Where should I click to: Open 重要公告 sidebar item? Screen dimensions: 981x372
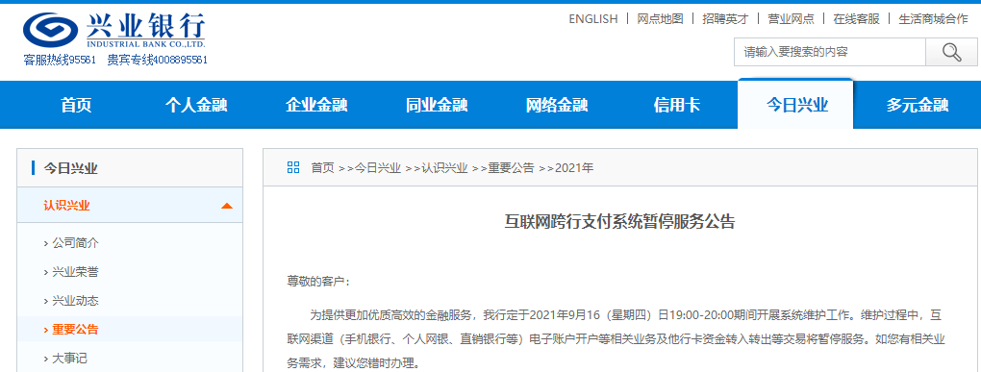[75, 330]
